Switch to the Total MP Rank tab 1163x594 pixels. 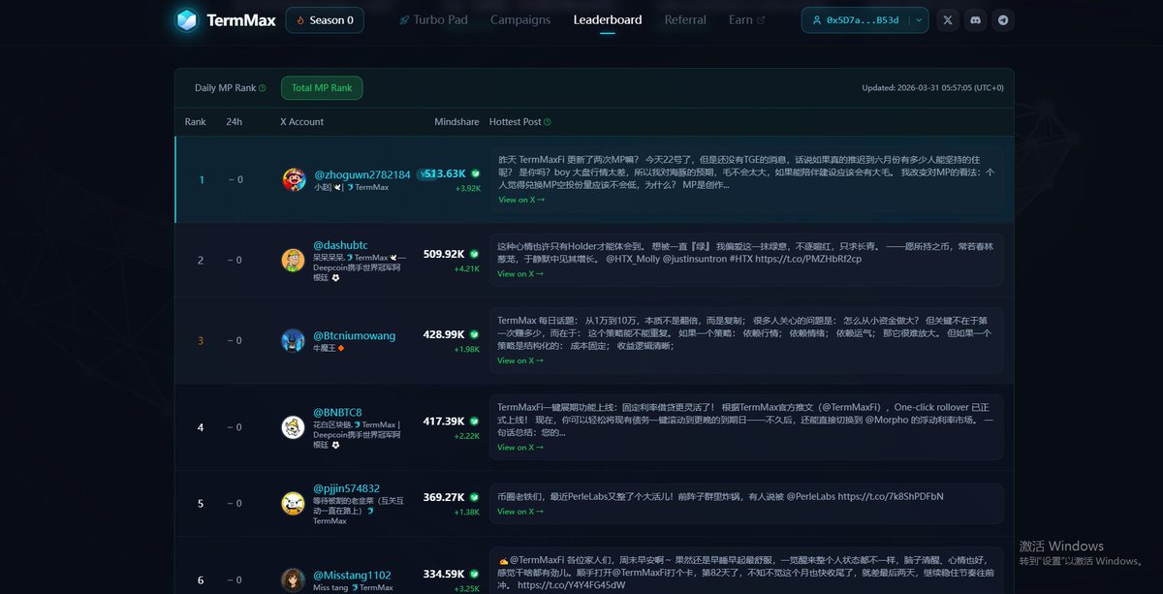click(322, 87)
